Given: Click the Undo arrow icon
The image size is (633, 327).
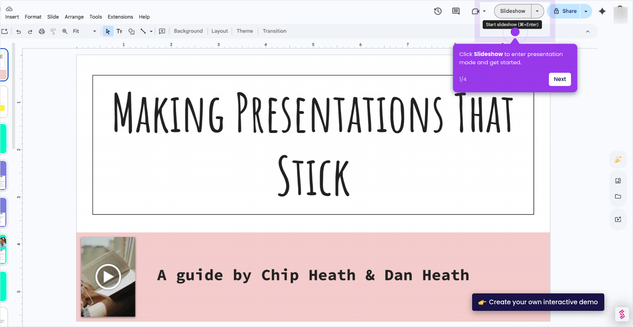Looking at the screenshot, I should click(18, 31).
